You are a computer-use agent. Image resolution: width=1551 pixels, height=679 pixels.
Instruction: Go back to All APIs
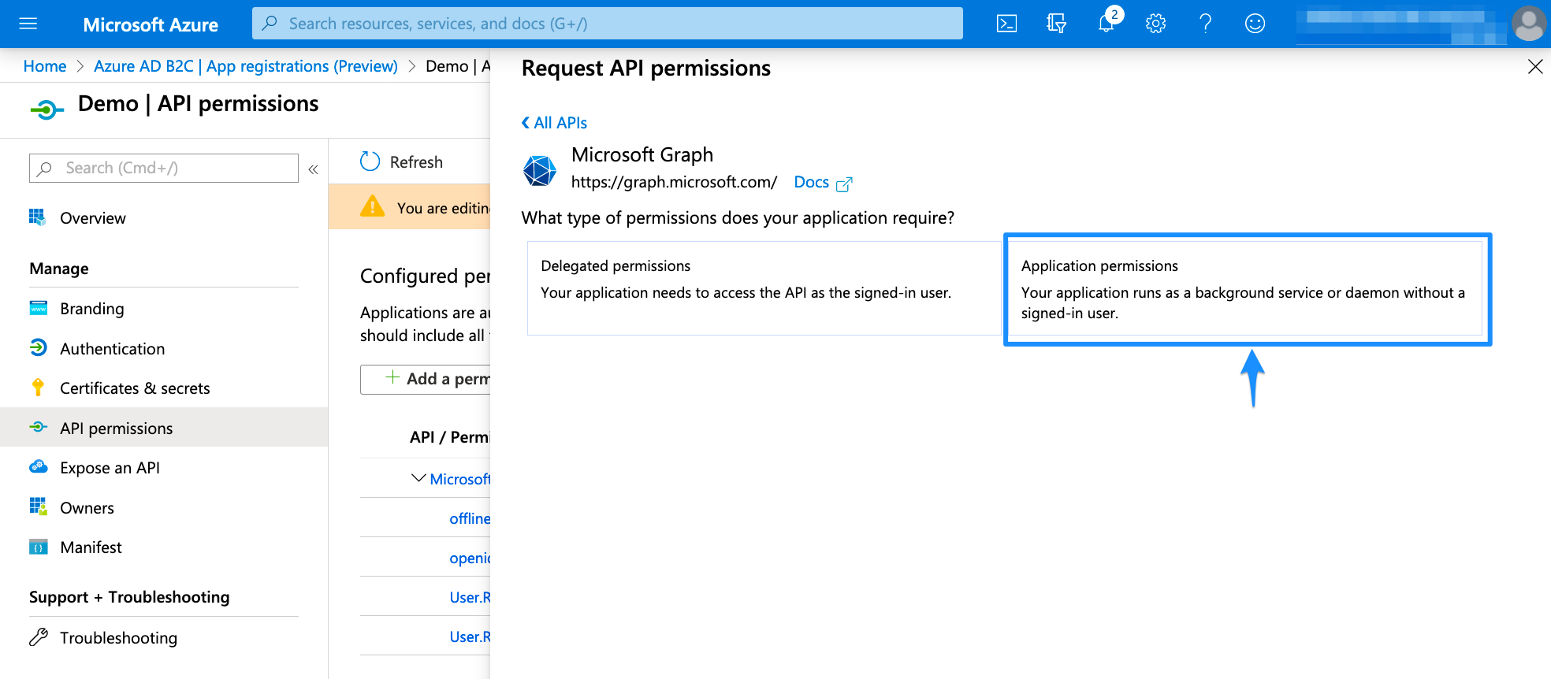point(554,123)
